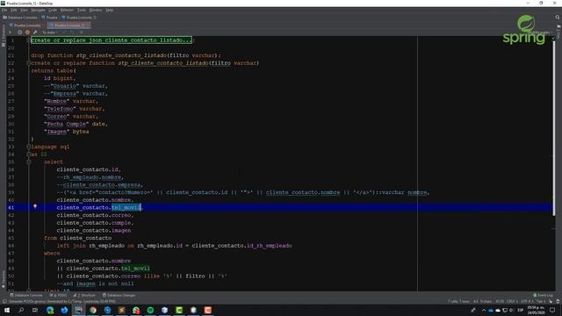Open the View menu
Image resolution: width=562 pixels, height=316 pixels.
pyautogui.click(x=24, y=10)
